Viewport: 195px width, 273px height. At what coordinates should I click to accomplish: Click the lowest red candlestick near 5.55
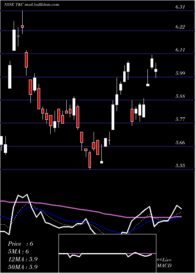tap(90, 160)
